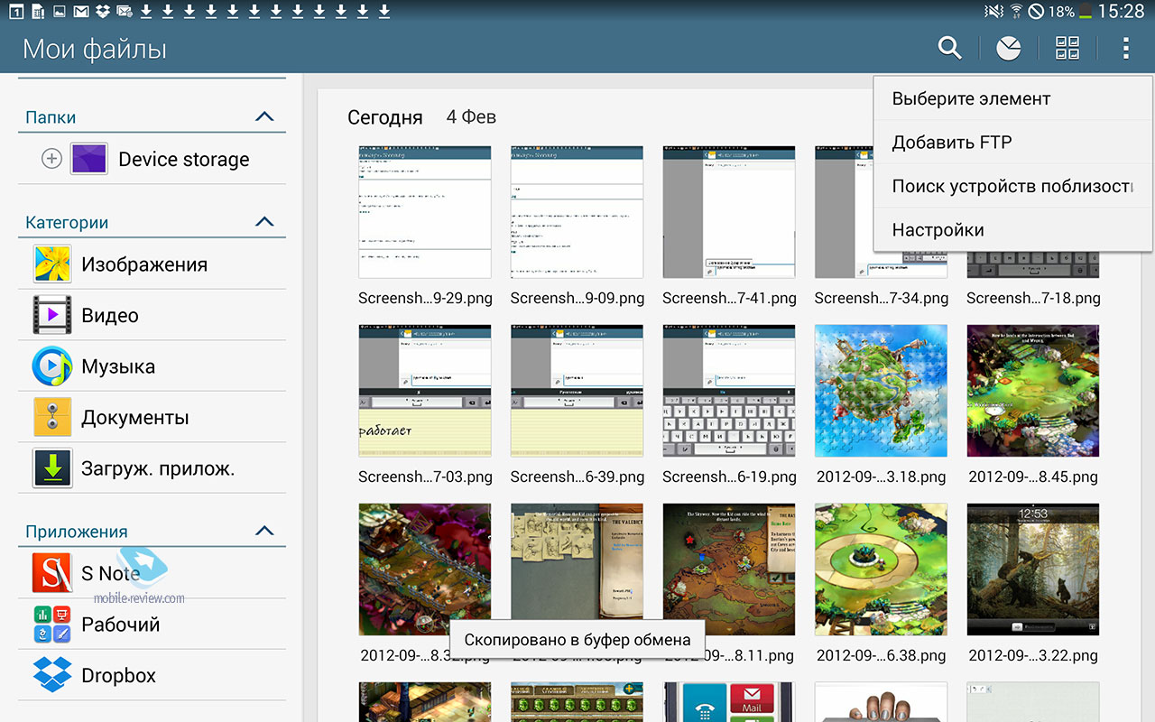The height and width of the screenshot is (722, 1155).
Task: Open the storage usage pie chart icon
Action: pyautogui.click(x=1008, y=48)
